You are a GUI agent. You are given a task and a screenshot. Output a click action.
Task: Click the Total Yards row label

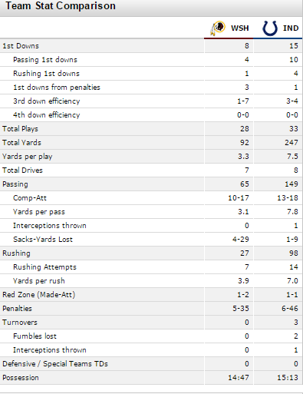pyautogui.click(x=21, y=143)
